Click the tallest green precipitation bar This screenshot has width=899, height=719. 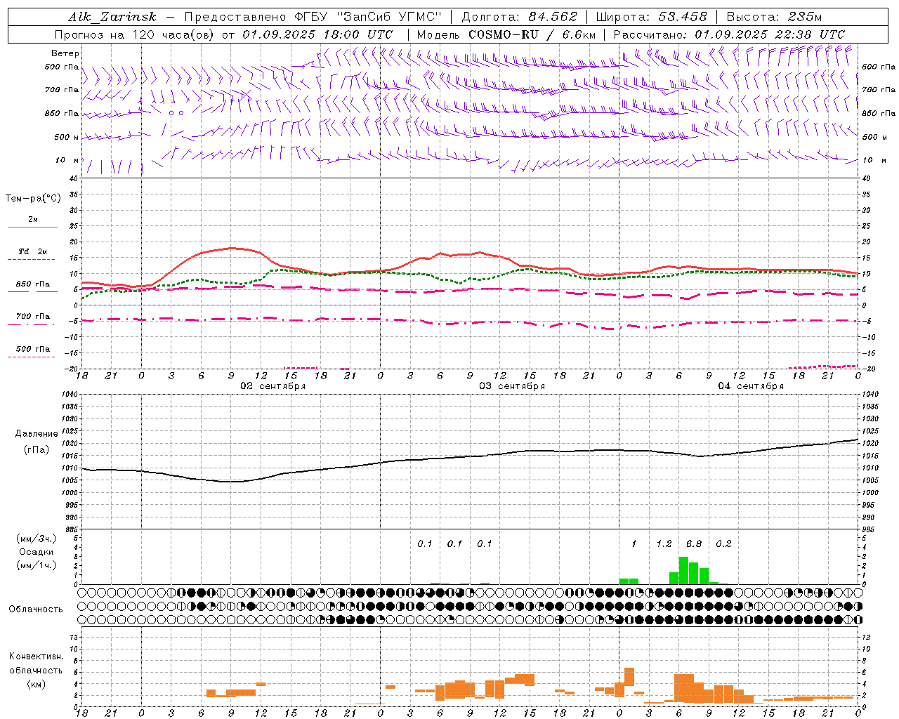click(683, 570)
